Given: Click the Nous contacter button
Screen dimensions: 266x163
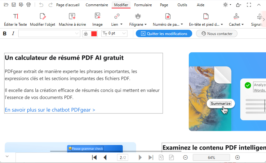Looking at the screenshot, I should tap(217, 33).
